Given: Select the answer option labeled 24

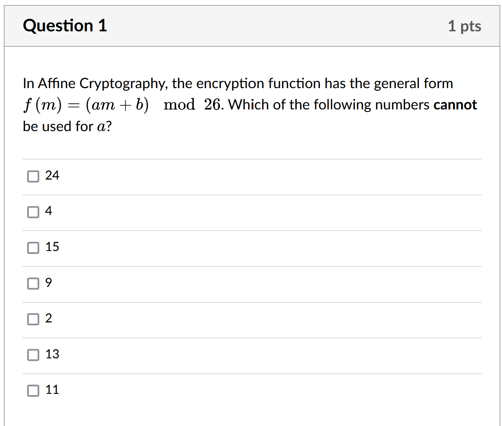Looking at the screenshot, I should 53,176.
